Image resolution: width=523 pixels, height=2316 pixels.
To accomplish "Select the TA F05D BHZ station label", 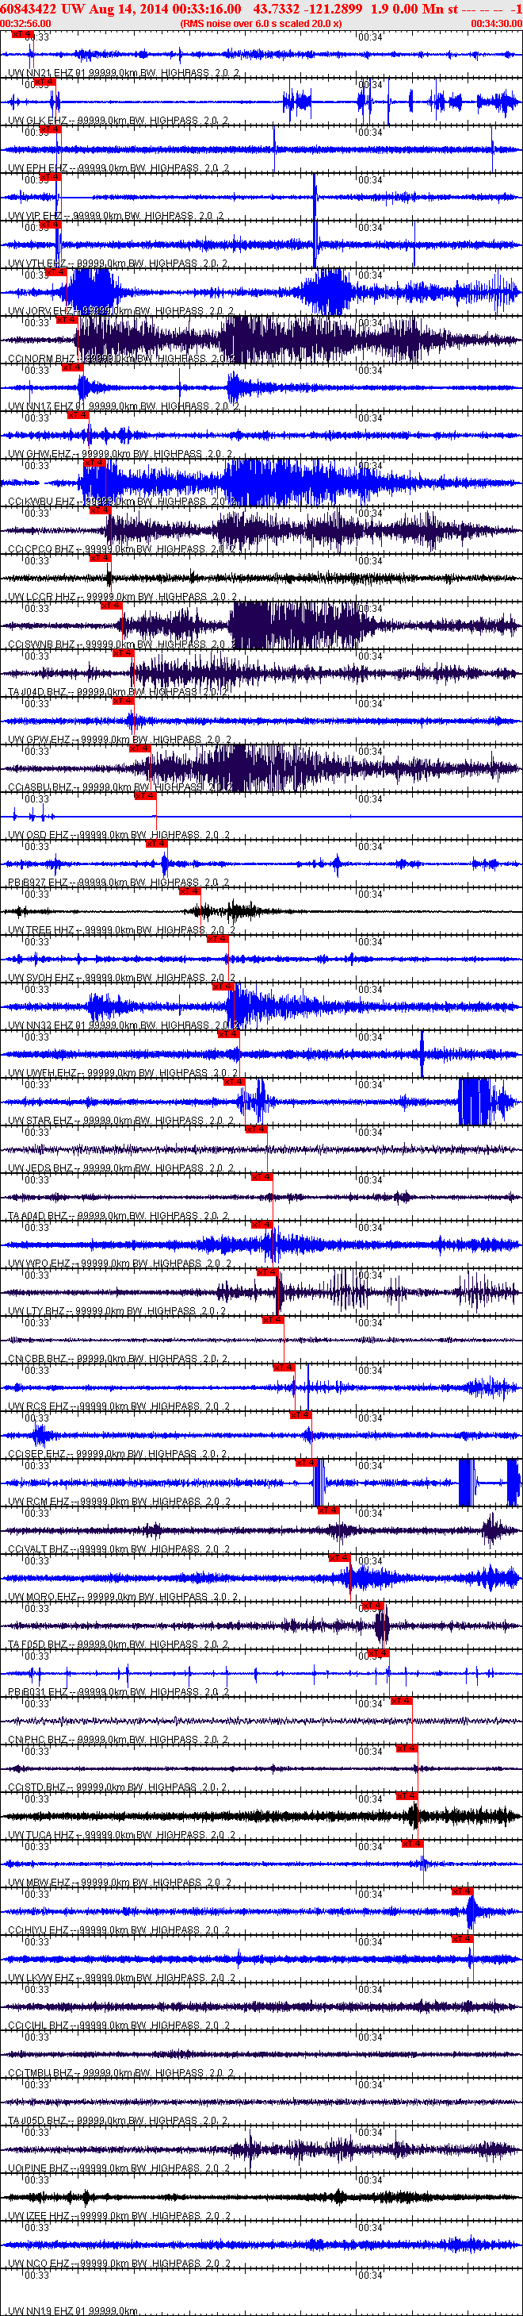I will (x=117, y=1645).
